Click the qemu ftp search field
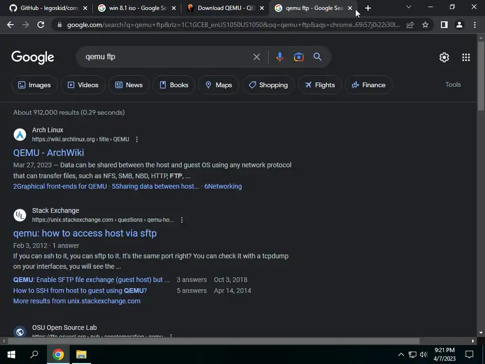485x364 pixels. [x=167, y=57]
